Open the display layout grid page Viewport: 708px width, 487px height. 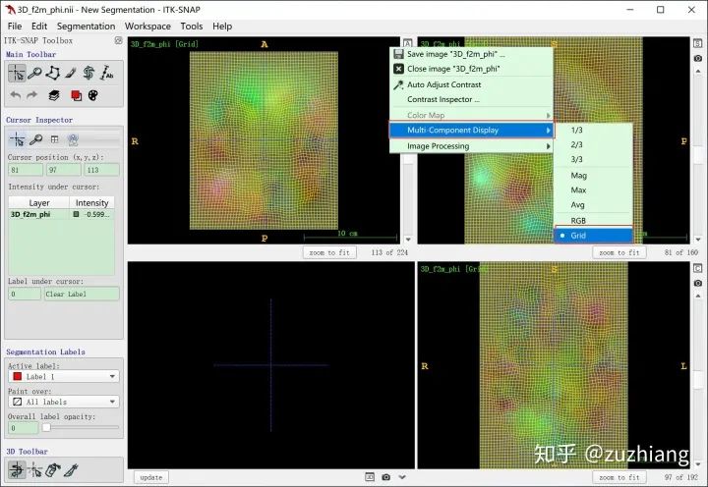tap(55, 139)
